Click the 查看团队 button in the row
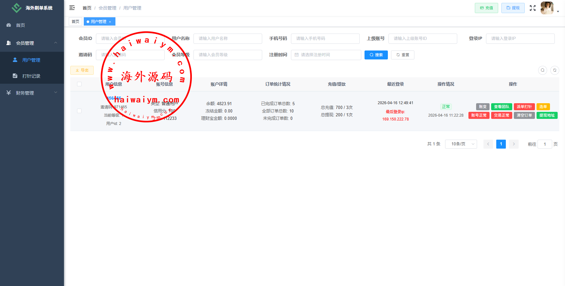 pyautogui.click(x=501, y=107)
